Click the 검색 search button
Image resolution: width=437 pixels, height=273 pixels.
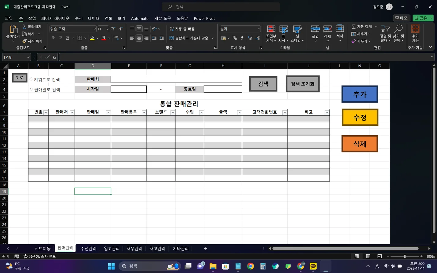pos(263,84)
